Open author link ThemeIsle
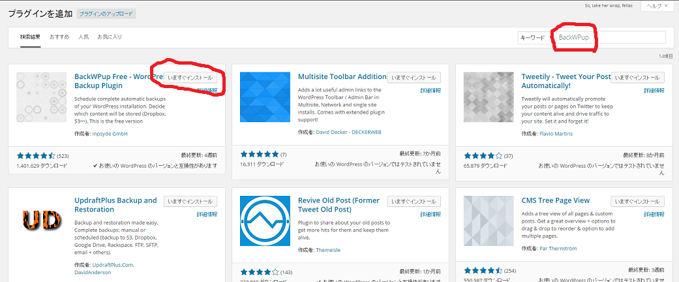The image size is (679, 282). coord(328,251)
